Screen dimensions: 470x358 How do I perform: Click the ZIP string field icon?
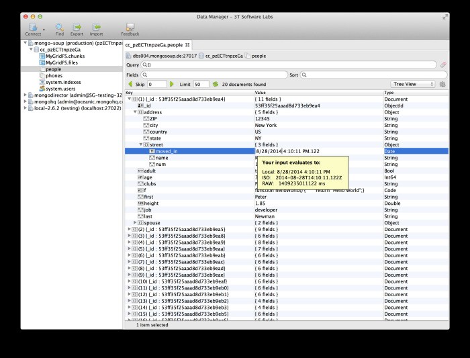(146, 119)
